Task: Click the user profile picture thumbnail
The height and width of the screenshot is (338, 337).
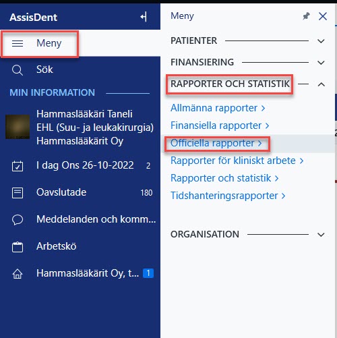Action: click(18, 127)
